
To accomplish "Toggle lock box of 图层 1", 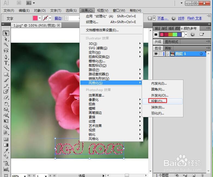I will pyautogui.click(x=160, y=54).
